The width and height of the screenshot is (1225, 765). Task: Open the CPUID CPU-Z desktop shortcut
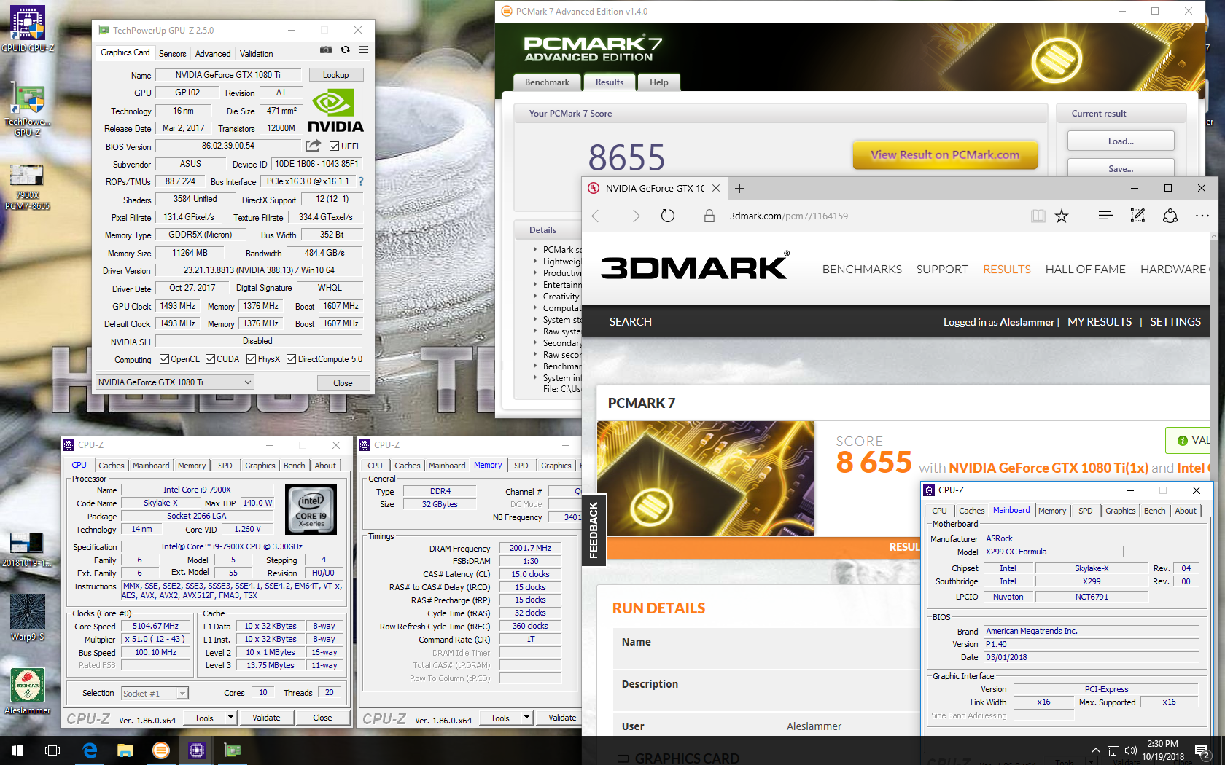[28, 29]
